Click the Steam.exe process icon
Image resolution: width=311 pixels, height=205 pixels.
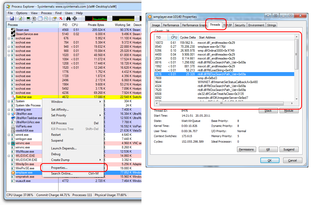click(x=13, y=30)
